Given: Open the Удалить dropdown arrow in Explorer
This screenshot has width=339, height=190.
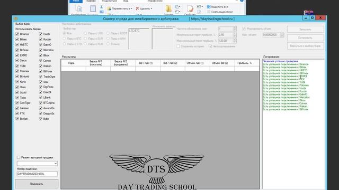Looking at the screenshot, I should click(151, 8).
